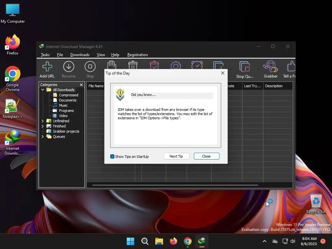
Task: Open Options via the gear toolbar icon
Action: point(175,65)
